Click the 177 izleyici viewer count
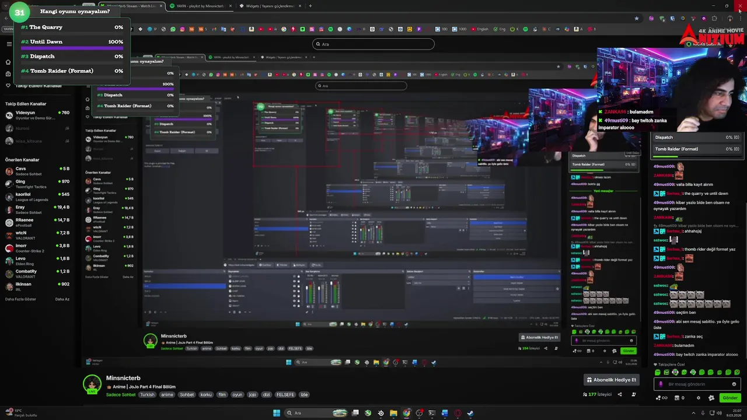 [597, 394]
